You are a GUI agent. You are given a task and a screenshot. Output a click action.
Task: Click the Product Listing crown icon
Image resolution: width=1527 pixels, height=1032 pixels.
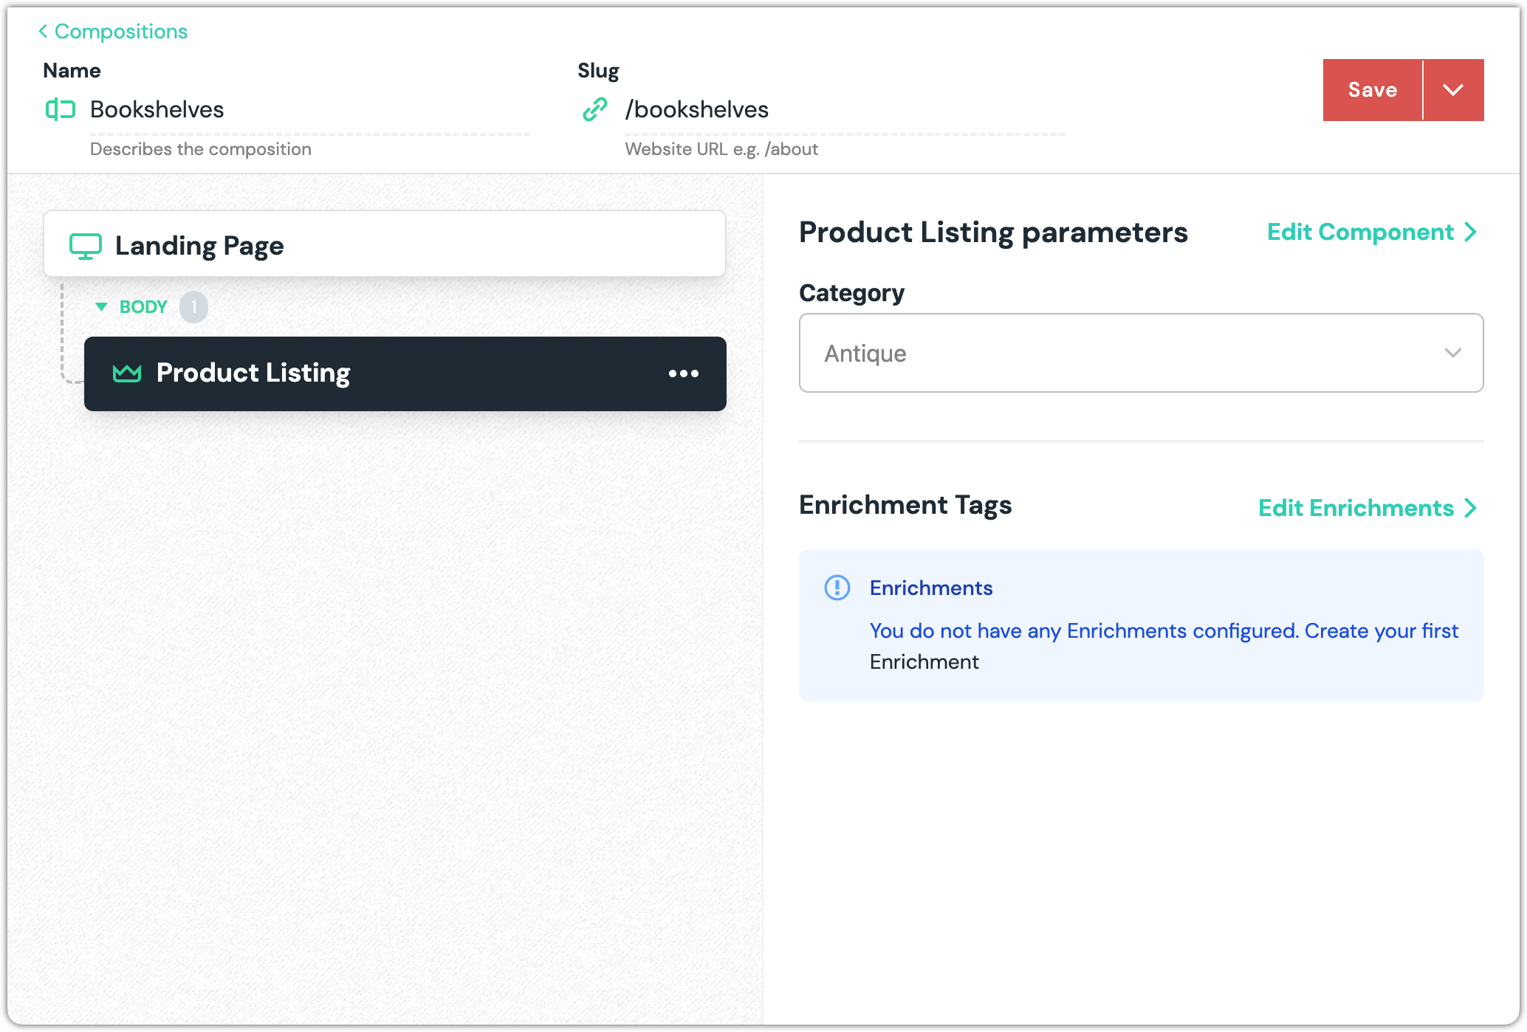pyautogui.click(x=127, y=374)
